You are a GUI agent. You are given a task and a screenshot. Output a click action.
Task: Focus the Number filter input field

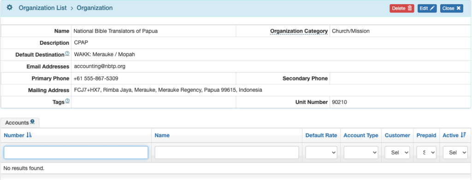76,153
